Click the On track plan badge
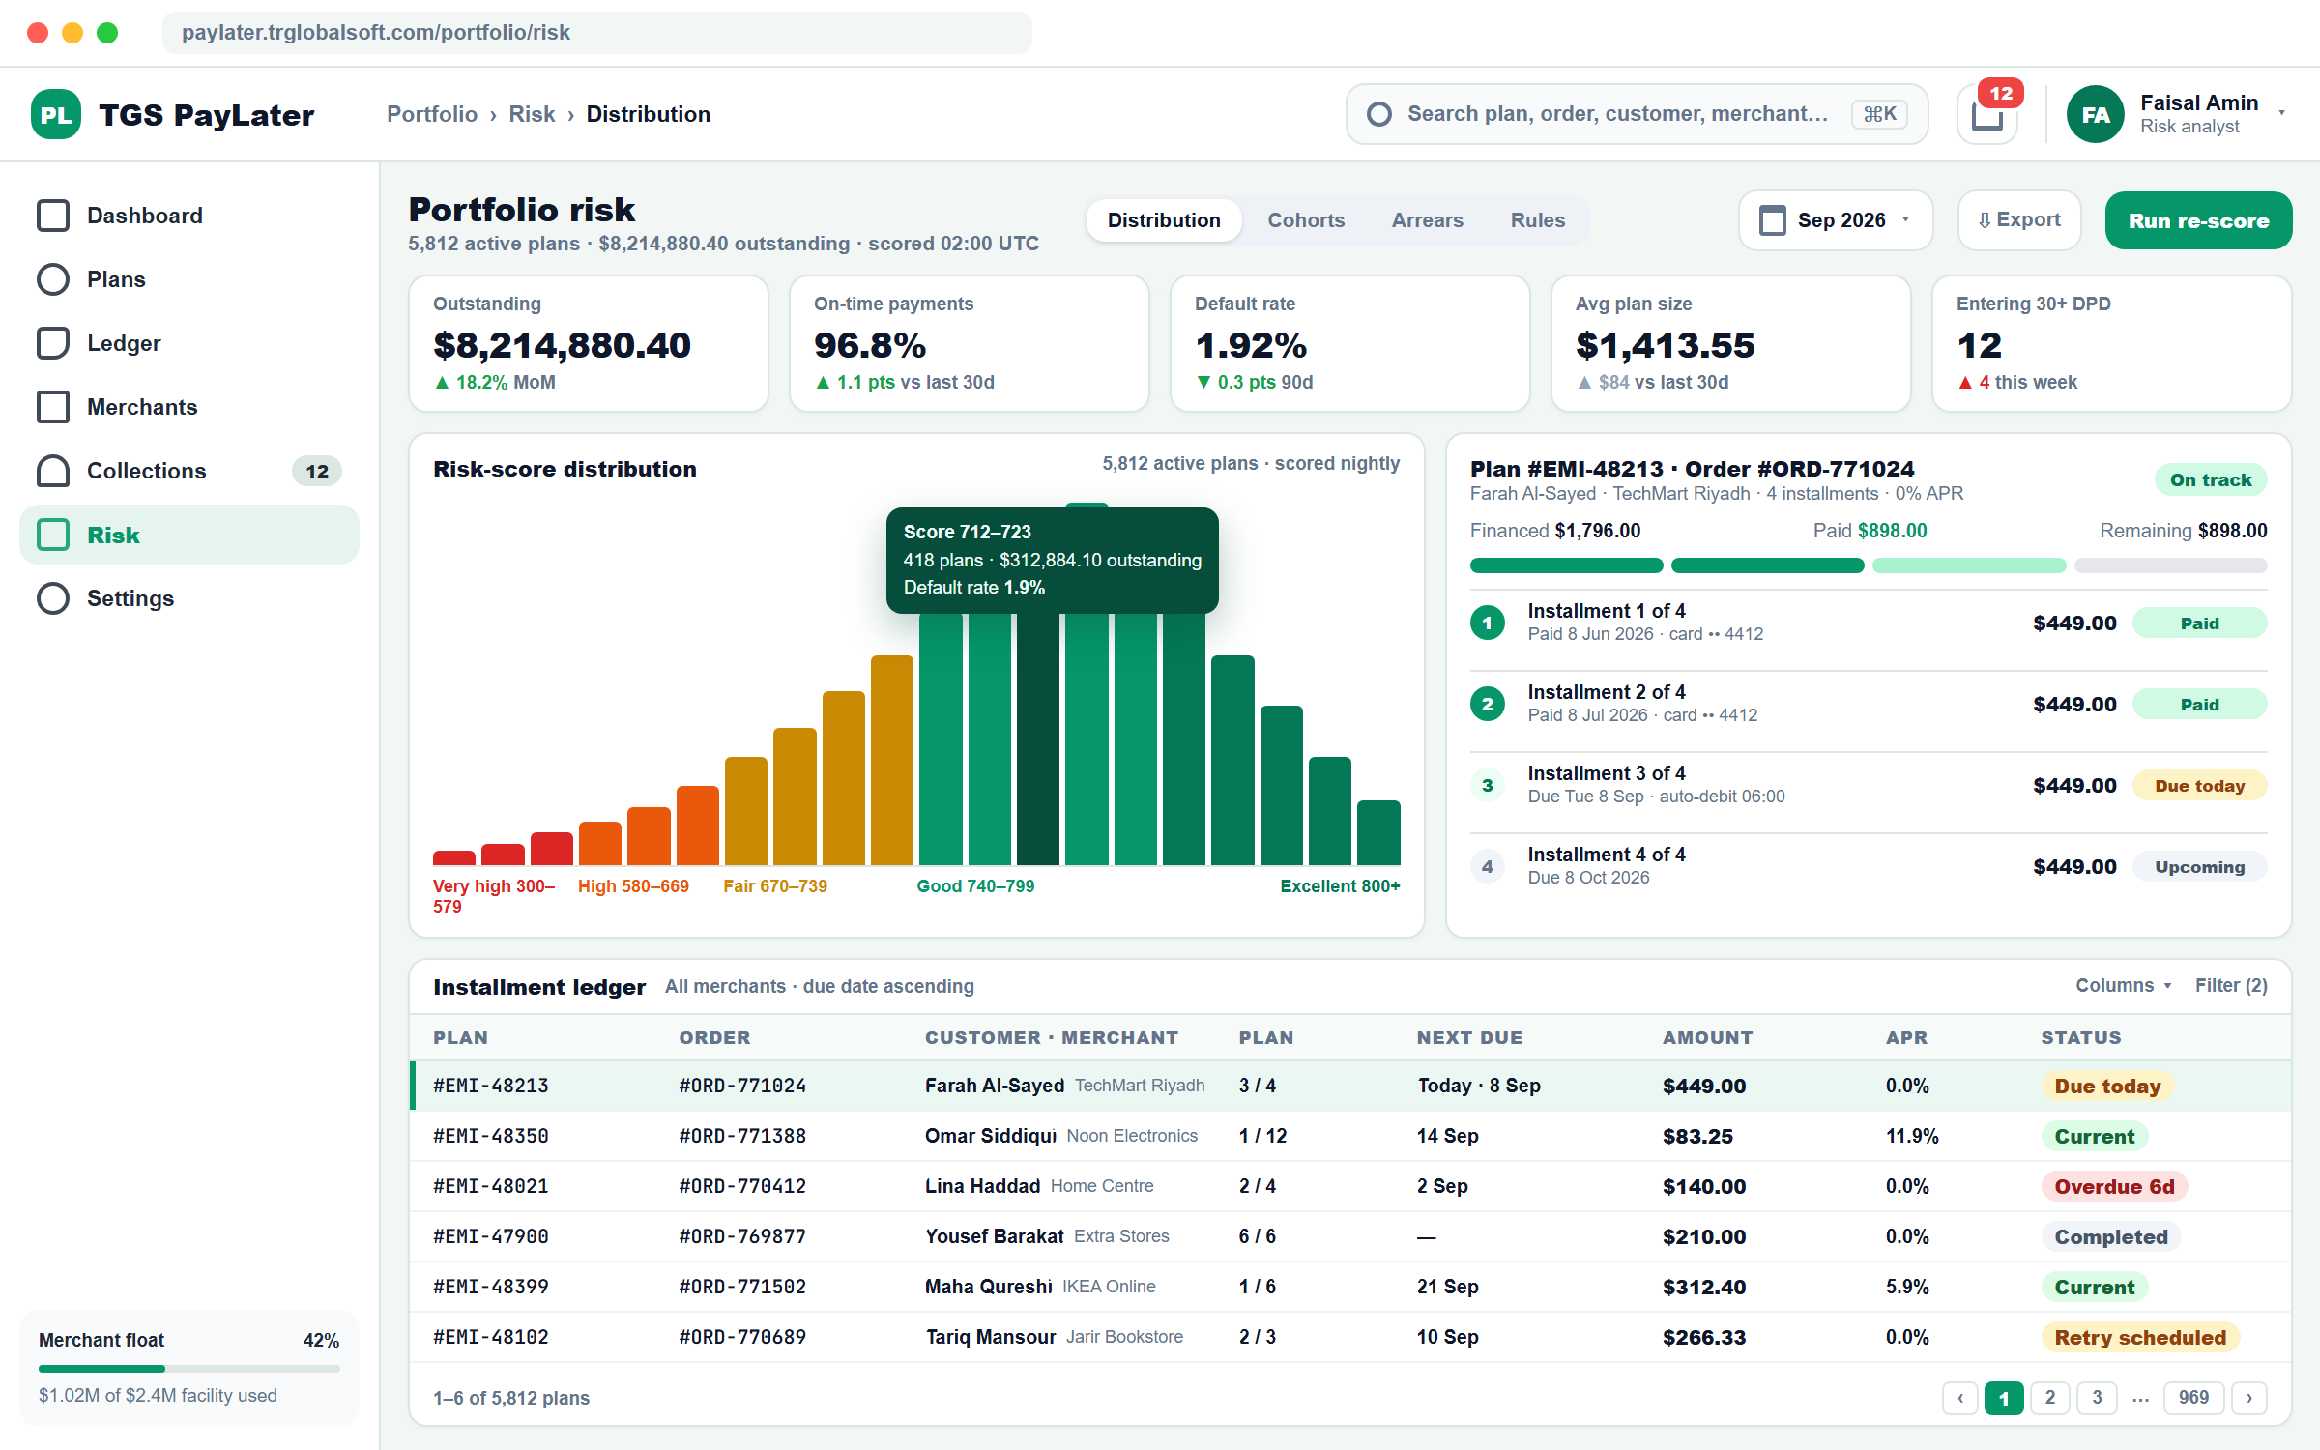Viewport: 2320px width, 1450px height. tap(2210, 479)
